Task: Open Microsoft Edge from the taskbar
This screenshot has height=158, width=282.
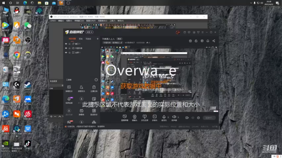Action: 25,3
